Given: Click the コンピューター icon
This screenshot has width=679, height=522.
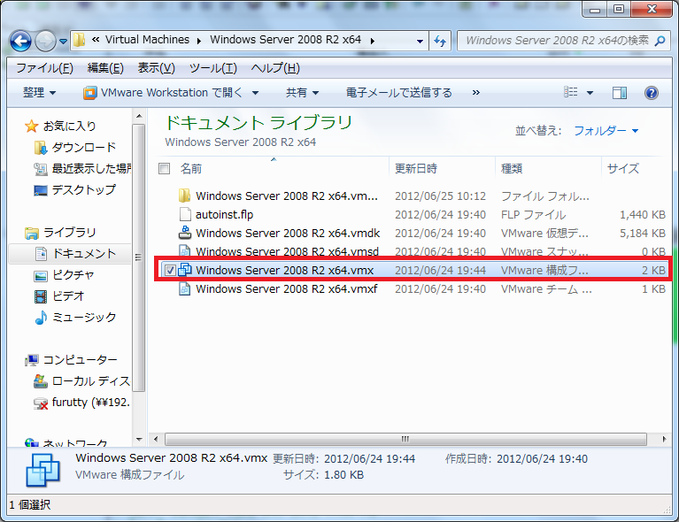Looking at the screenshot, I should (x=31, y=360).
